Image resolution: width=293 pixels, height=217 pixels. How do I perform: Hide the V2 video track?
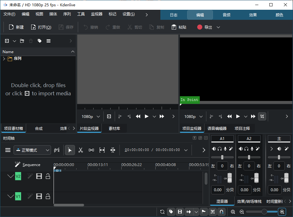tap(39, 176)
